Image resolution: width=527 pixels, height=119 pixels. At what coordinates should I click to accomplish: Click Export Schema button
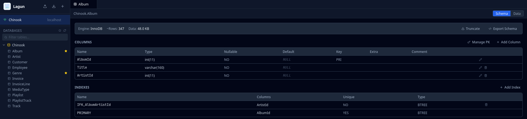pyautogui.click(x=502, y=29)
